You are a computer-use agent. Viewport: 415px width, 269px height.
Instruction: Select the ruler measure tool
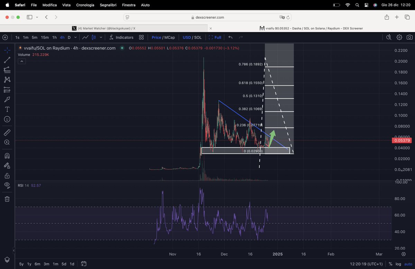click(x=7, y=133)
